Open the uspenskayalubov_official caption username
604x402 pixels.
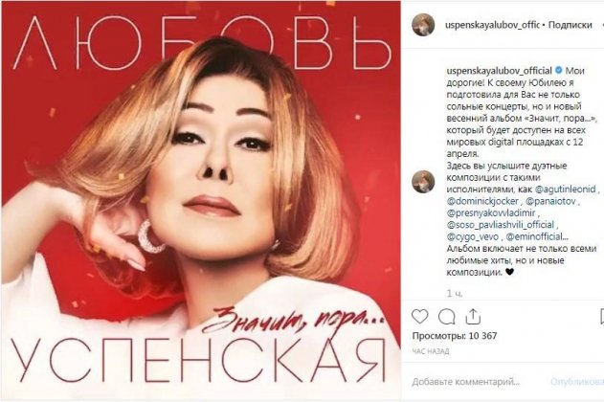500,71
